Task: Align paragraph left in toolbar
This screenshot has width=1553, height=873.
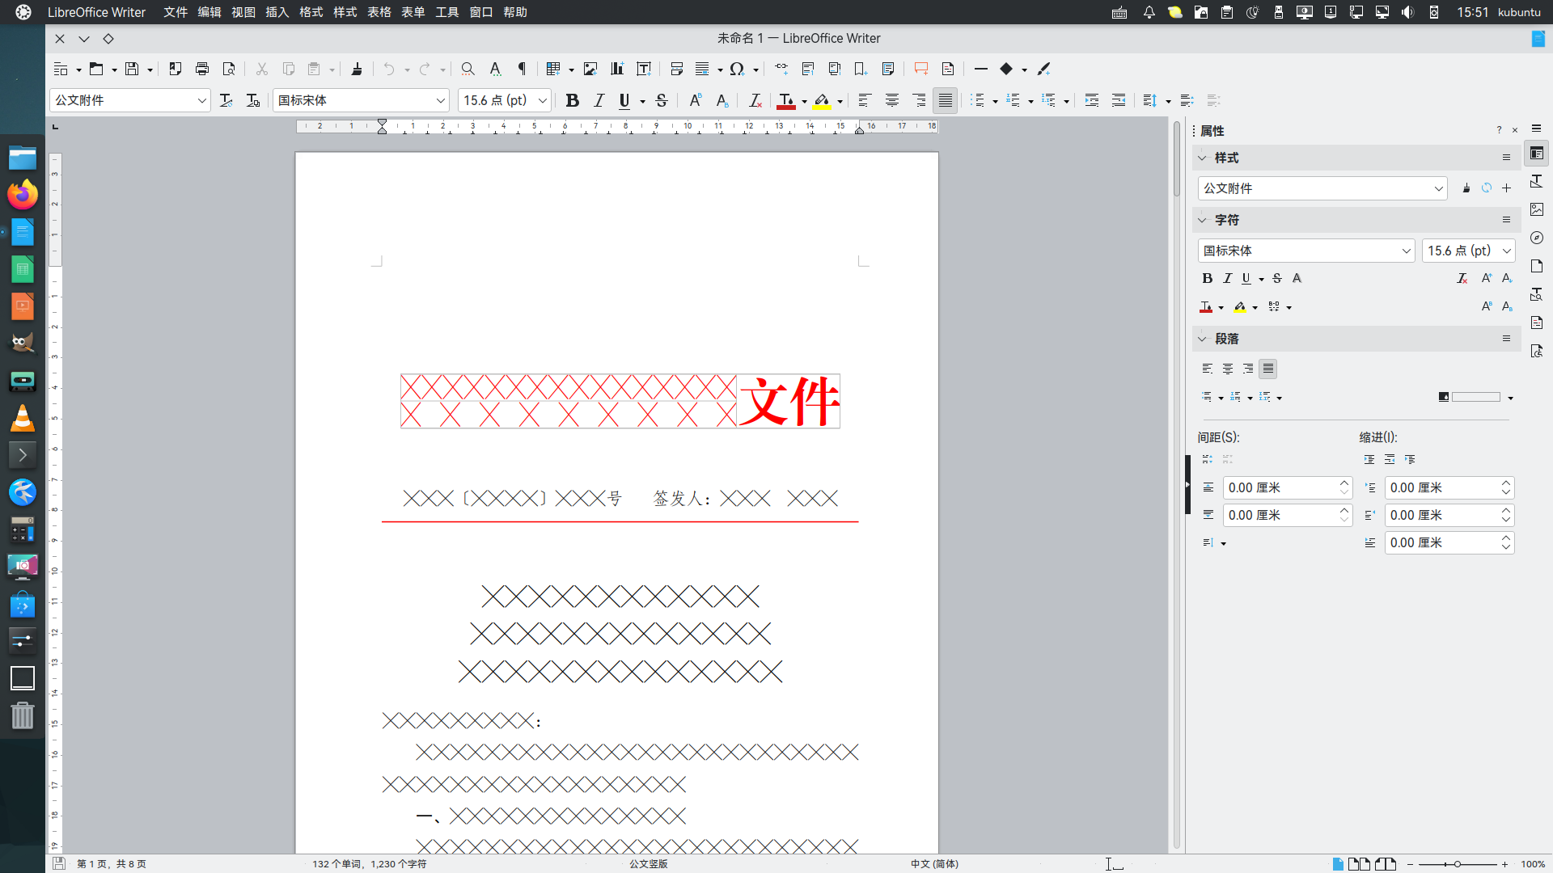Action: [865, 100]
